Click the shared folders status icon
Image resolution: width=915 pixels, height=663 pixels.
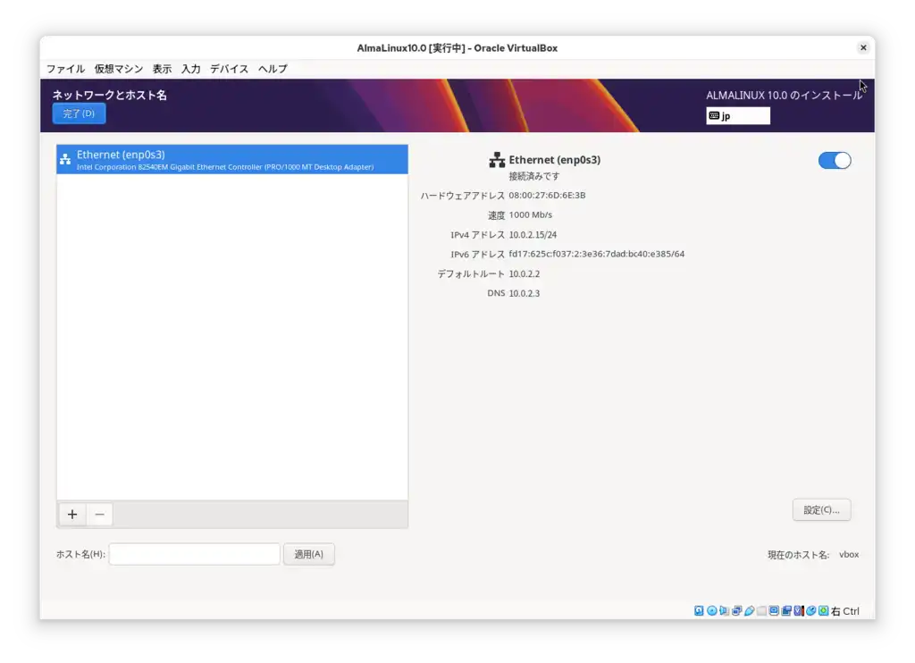tap(761, 610)
